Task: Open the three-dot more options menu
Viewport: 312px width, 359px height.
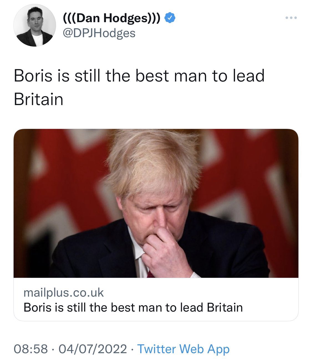Action: (291, 18)
